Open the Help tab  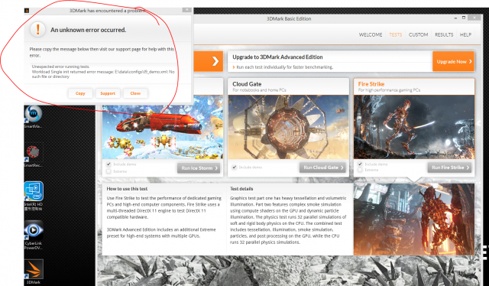465,34
